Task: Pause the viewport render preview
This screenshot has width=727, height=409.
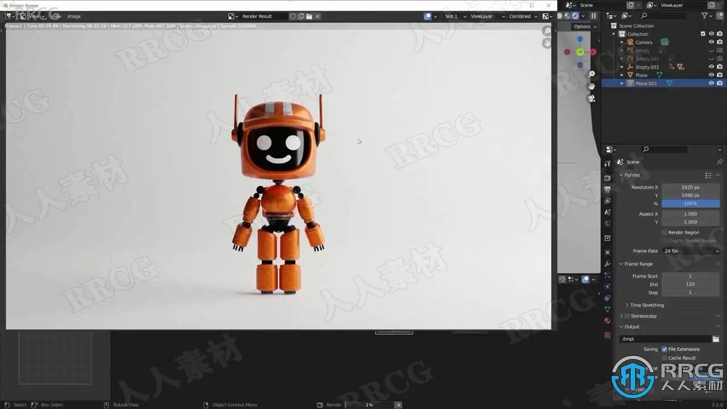Action: pyautogui.click(x=594, y=16)
